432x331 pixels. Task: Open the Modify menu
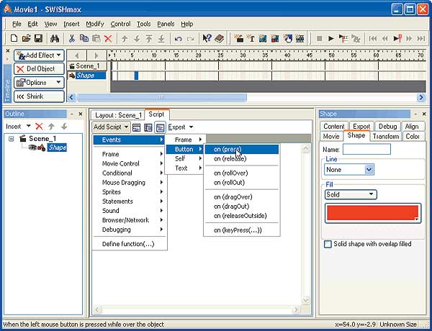[95, 24]
